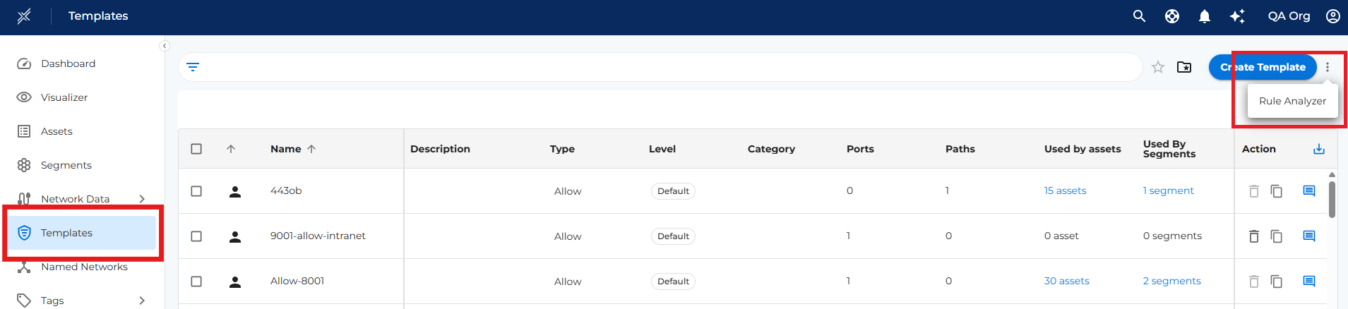Screen dimensions: 1348x309
Task: Select the 443ob row checkbox
Action: click(x=196, y=191)
